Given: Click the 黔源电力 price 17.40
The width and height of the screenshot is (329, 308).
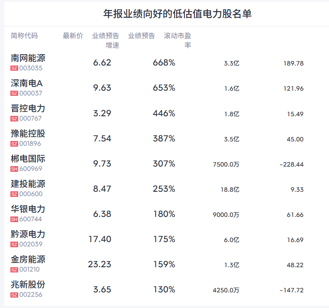Looking at the screenshot, I should 100,239.
